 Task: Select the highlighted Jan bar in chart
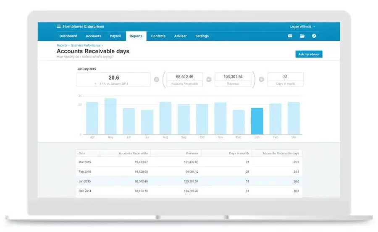pyautogui.click(x=257, y=121)
